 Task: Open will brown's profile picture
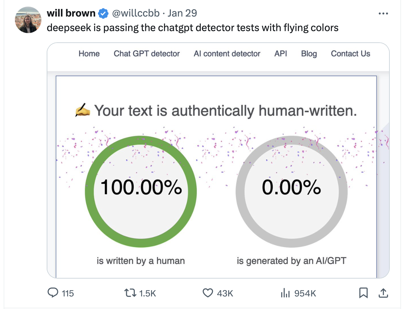click(28, 20)
